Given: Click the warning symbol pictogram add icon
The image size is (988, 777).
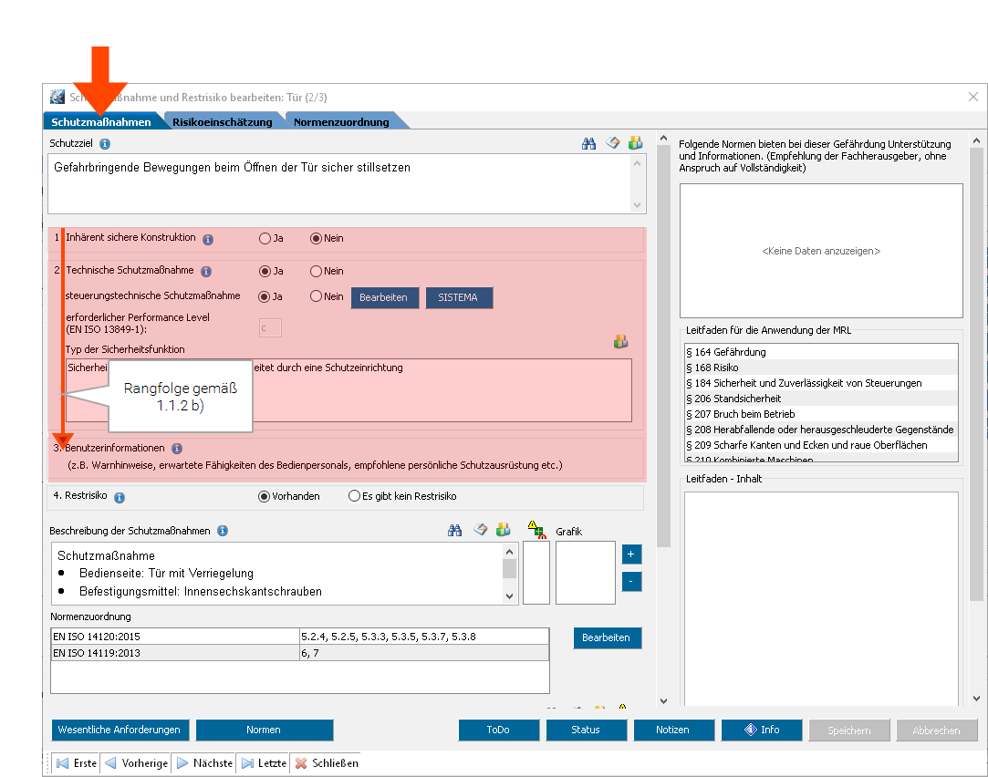Looking at the screenshot, I should point(536,530).
